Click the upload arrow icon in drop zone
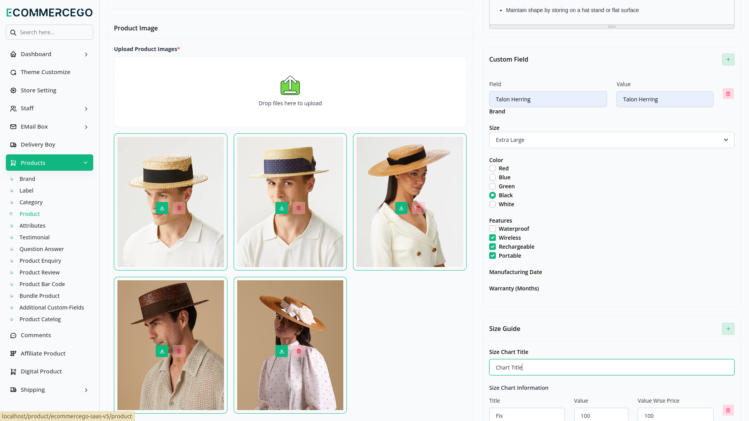Image resolution: width=749 pixels, height=421 pixels. point(290,85)
